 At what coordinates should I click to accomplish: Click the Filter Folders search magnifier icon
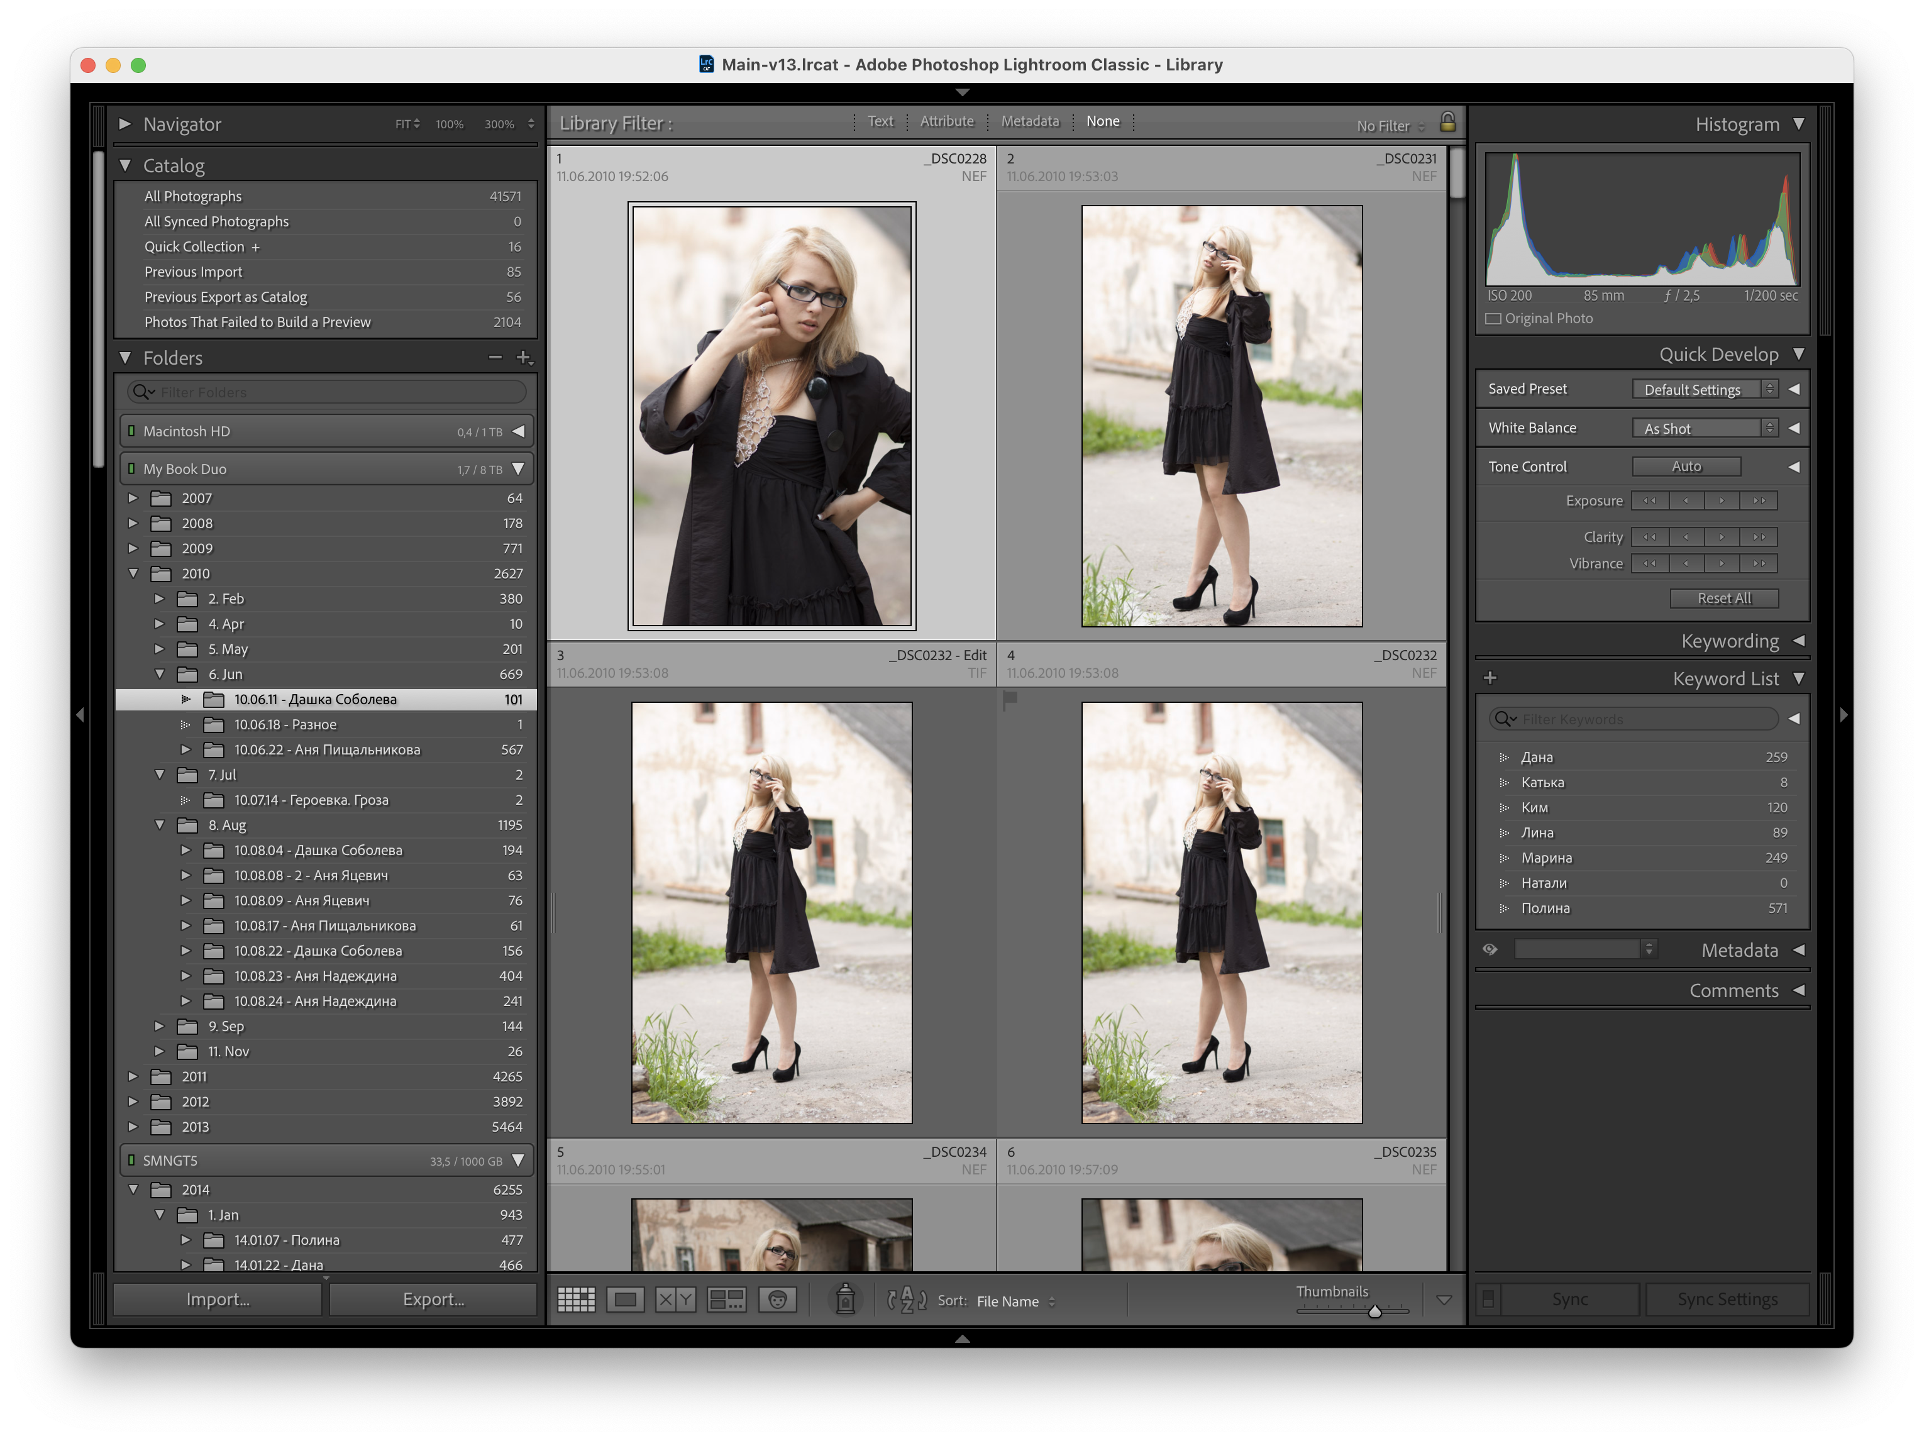[143, 392]
